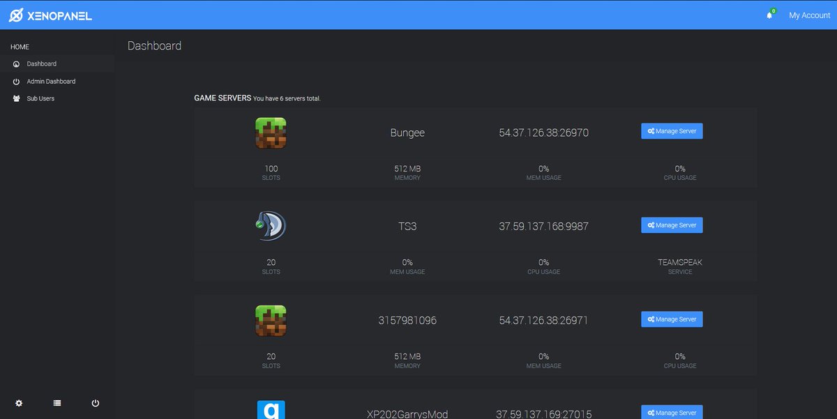Click Manage Server for XP202GarrysMod

tap(672, 412)
